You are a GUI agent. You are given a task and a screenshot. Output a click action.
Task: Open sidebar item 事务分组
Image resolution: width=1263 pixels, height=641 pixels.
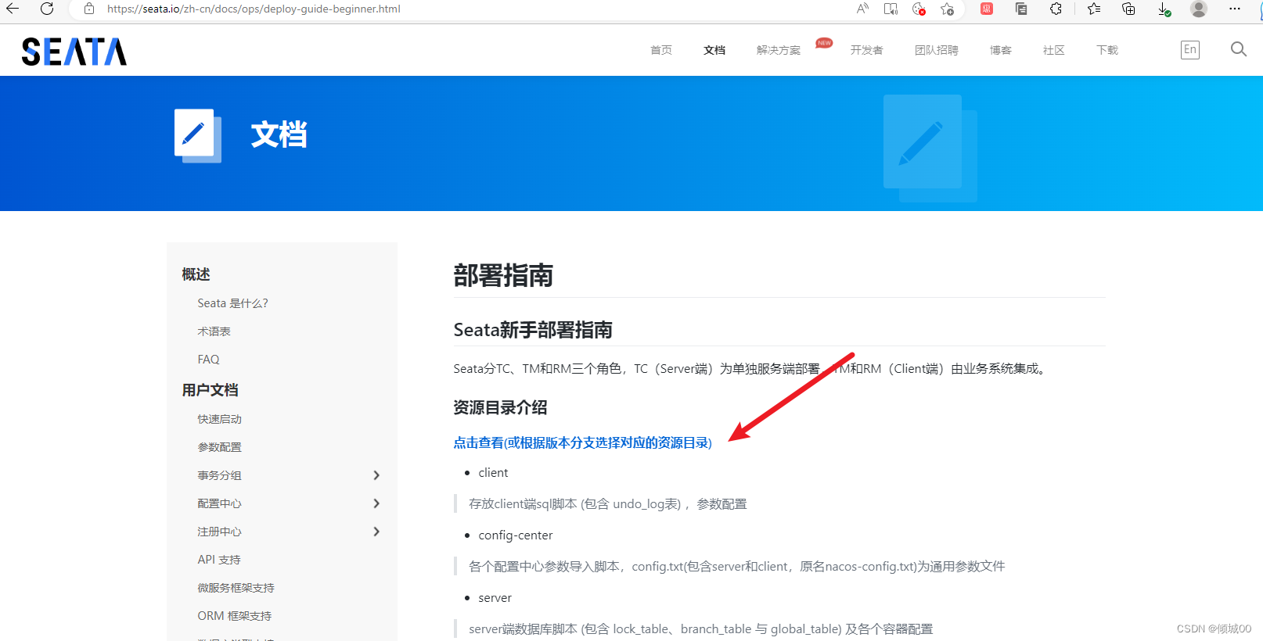pos(219,475)
